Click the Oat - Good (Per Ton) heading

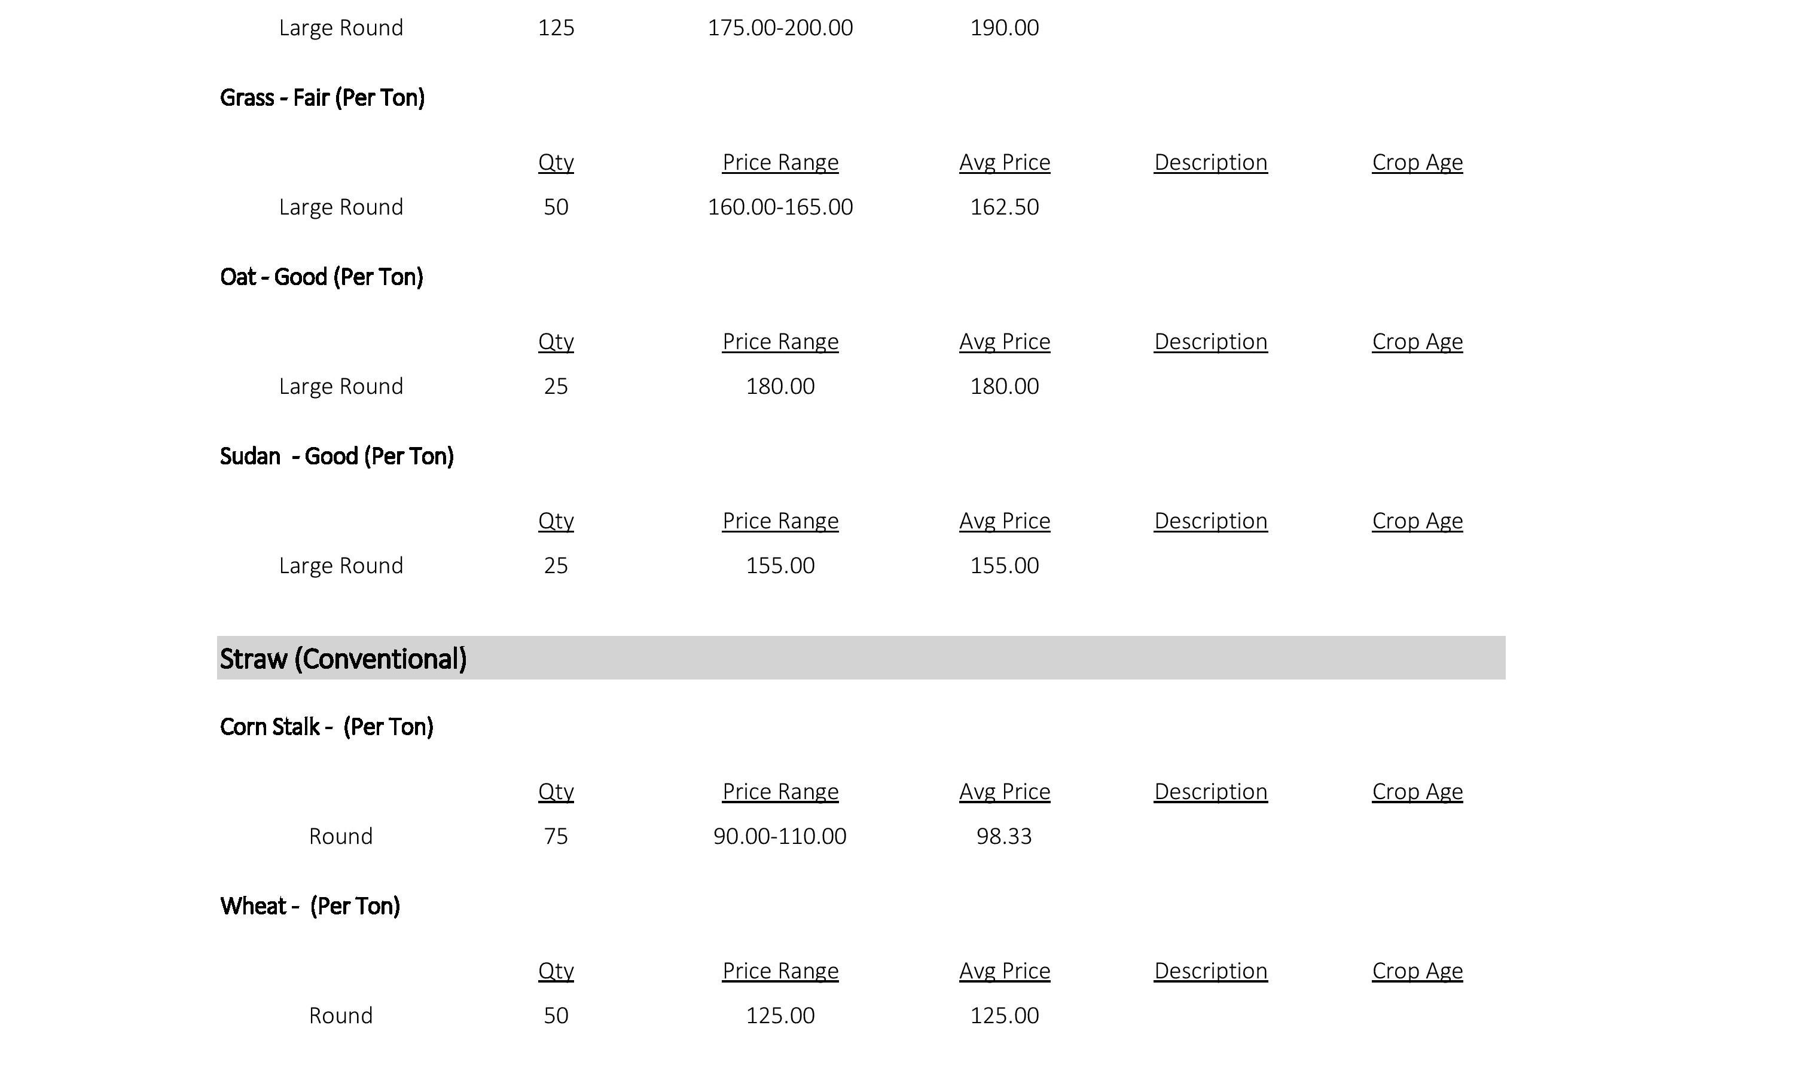tap(321, 276)
